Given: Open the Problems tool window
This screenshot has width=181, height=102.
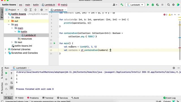Looking at the screenshot, I should coord(33,98).
